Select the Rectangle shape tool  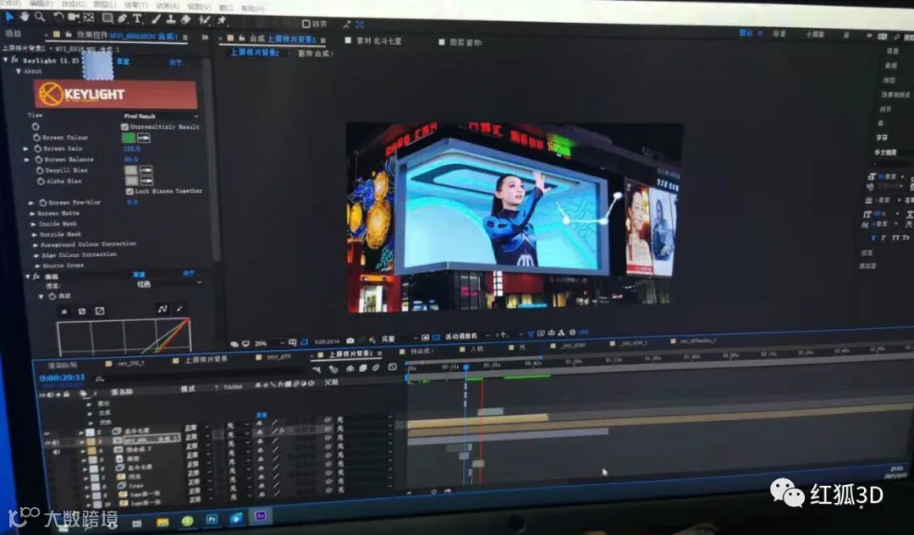[x=107, y=18]
